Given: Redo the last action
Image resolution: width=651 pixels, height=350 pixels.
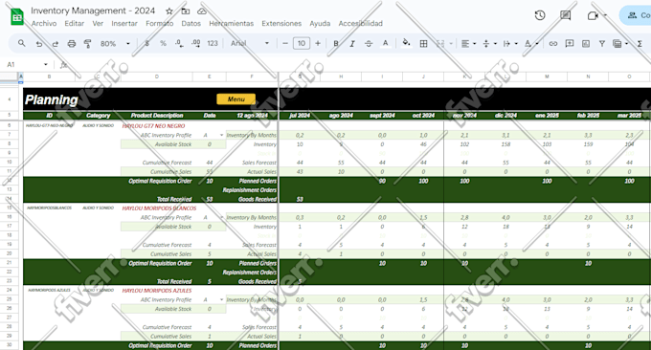Looking at the screenshot, I should coord(55,44).
